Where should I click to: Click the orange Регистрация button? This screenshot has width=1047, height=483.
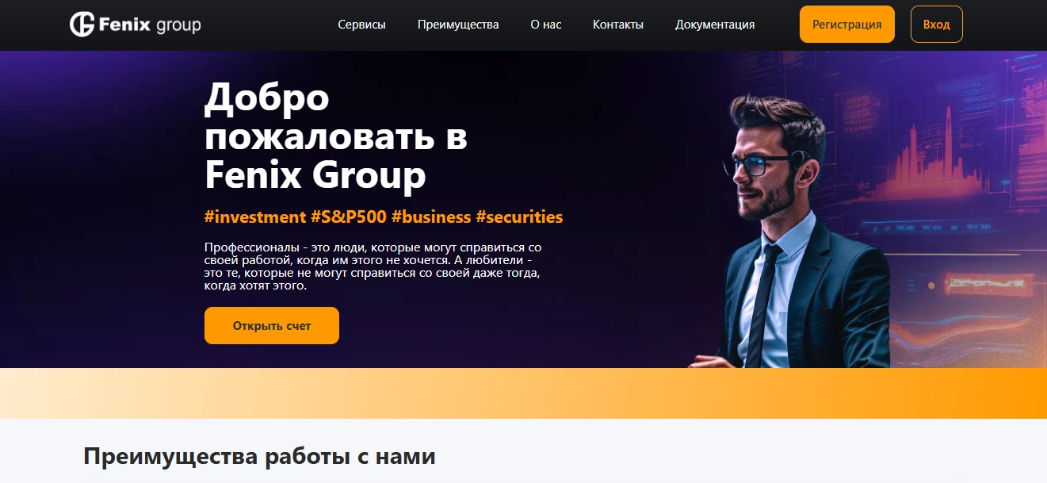click(x=847, y=25)
